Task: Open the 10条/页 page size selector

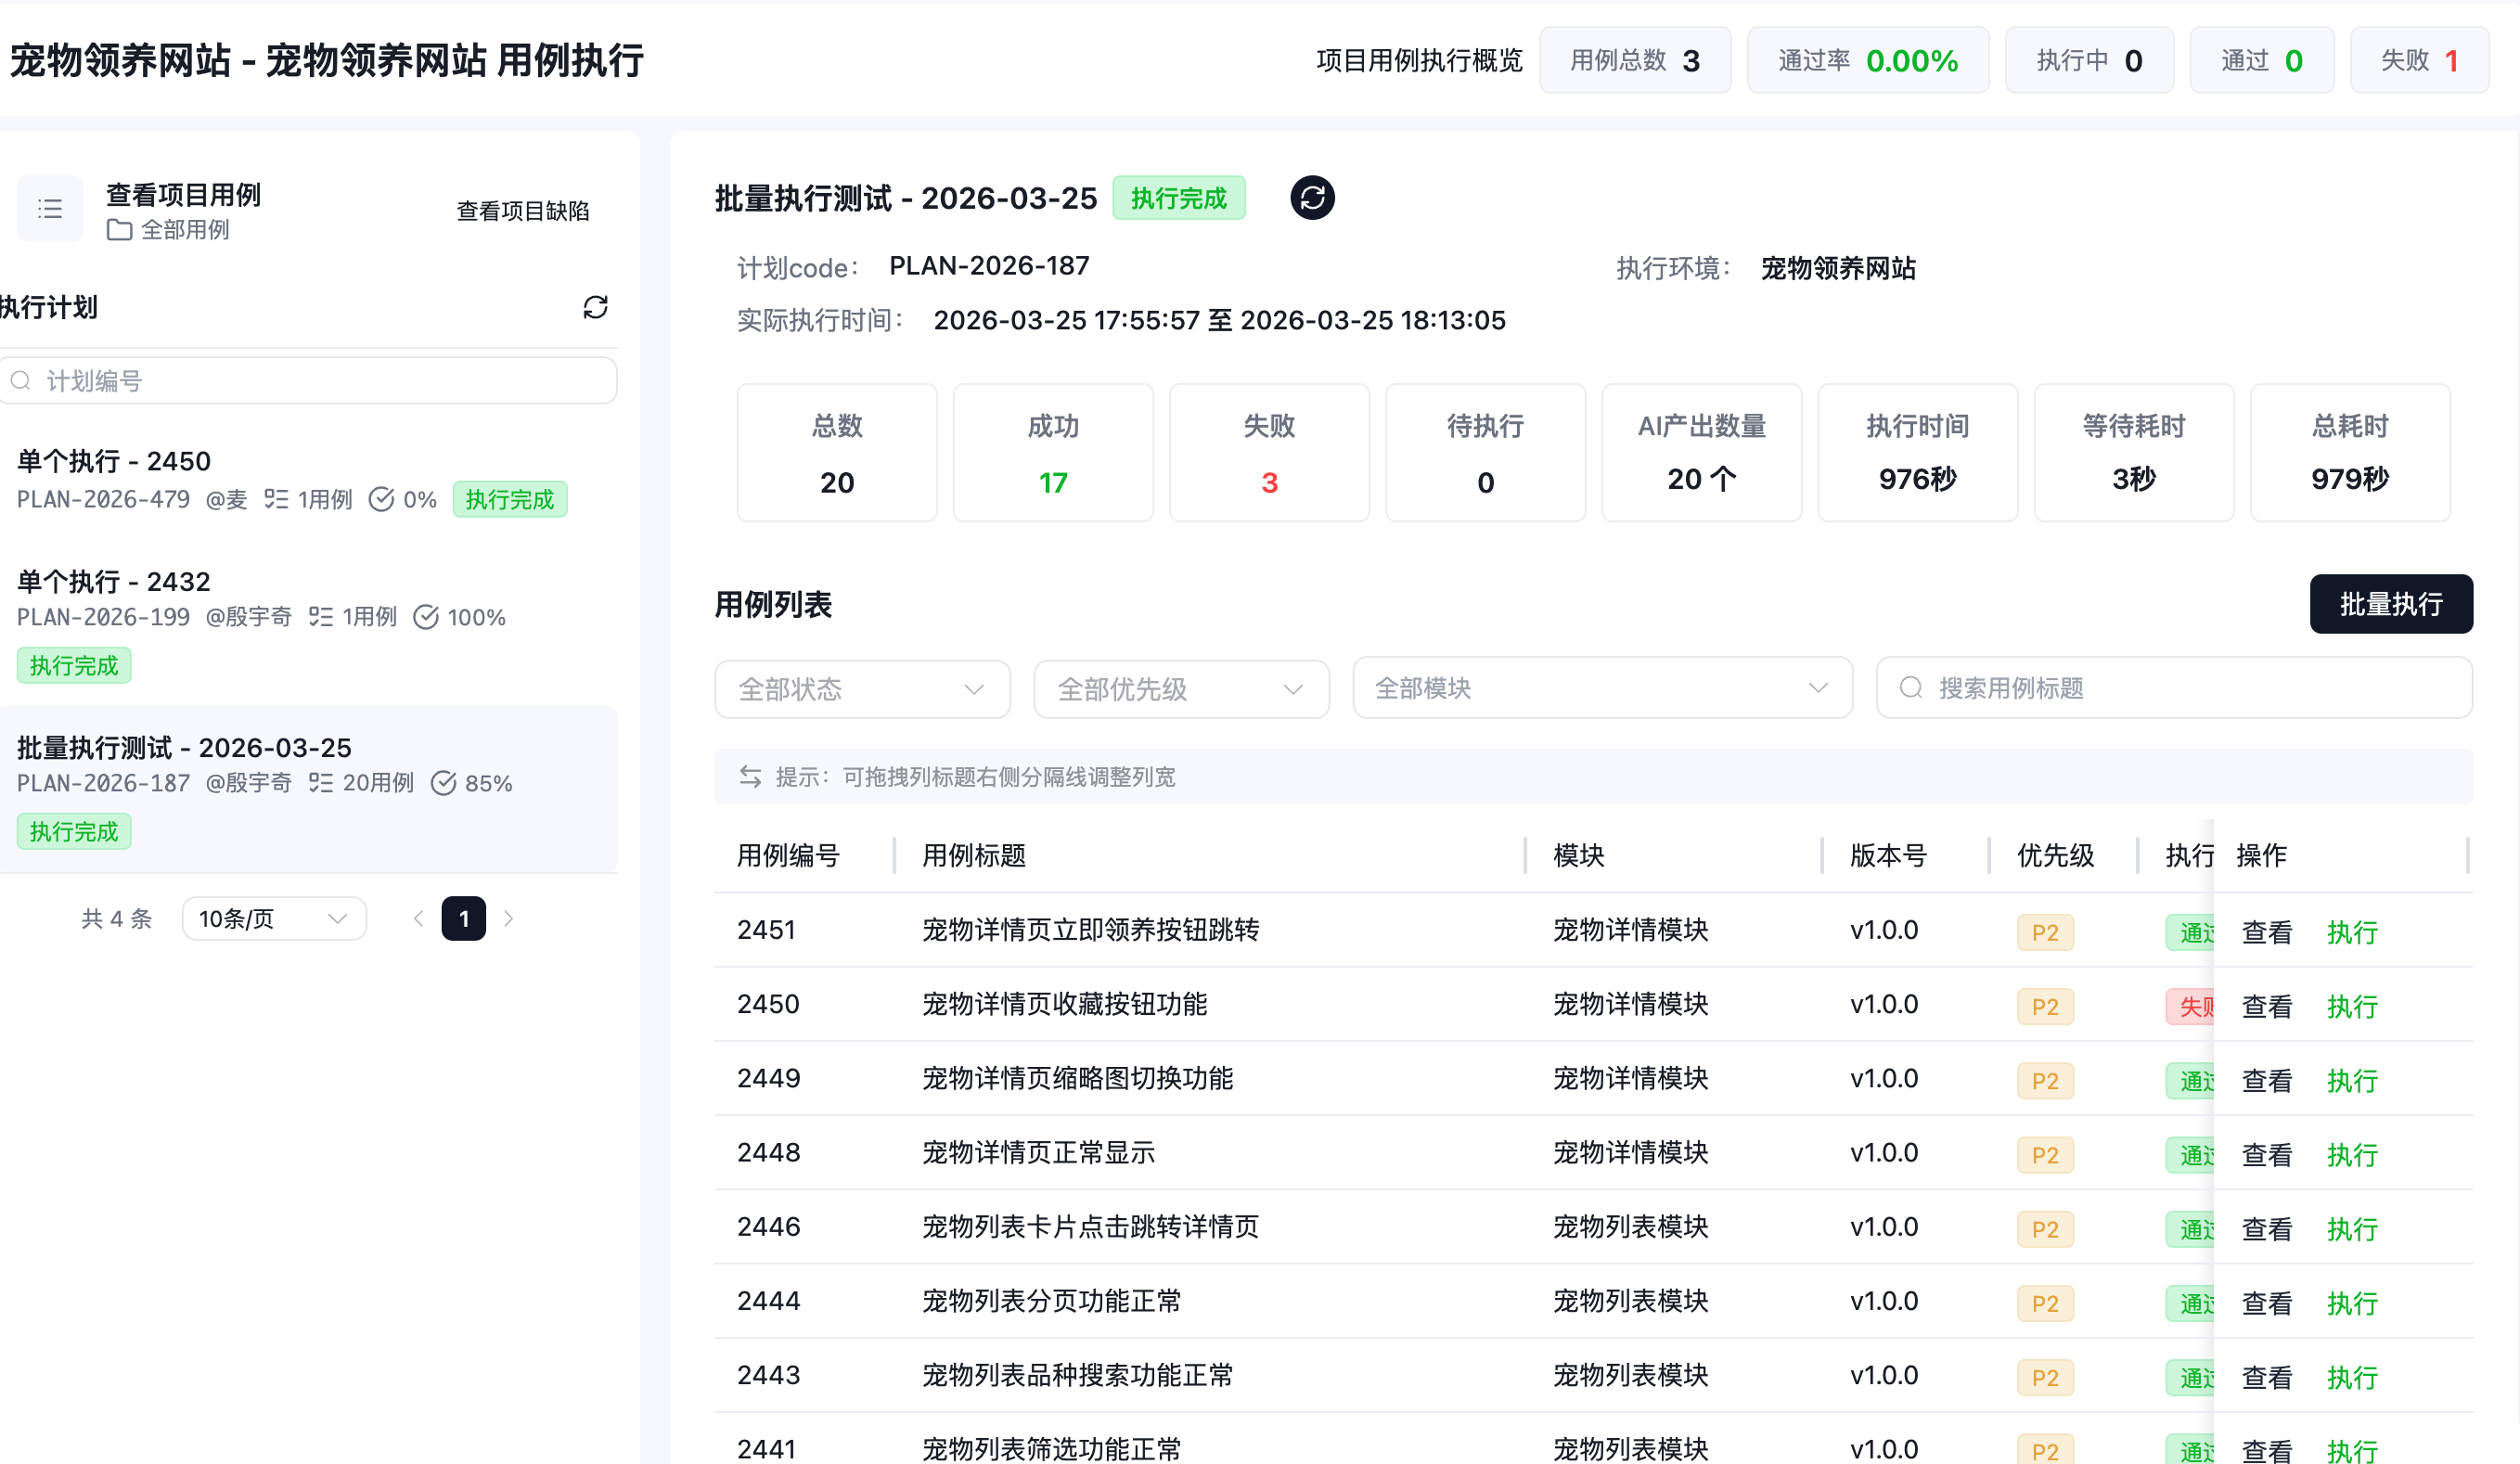Action: [x=274, y=918]
